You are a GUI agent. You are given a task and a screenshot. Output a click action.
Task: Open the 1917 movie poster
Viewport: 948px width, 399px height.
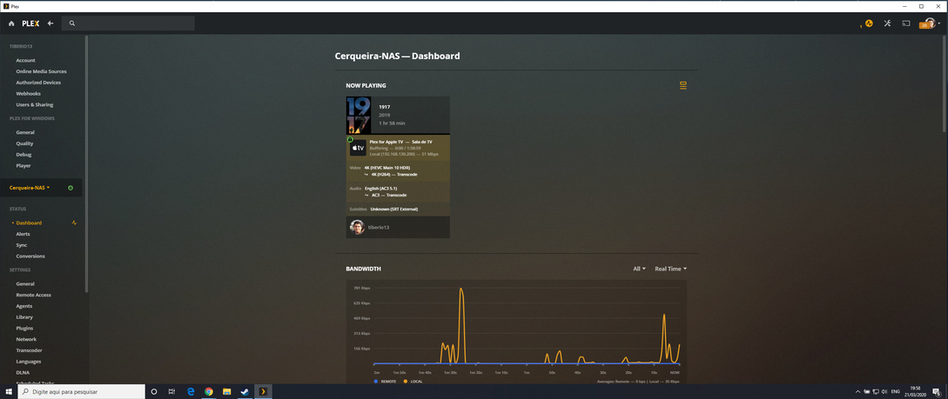pyautogui.click(x=359, y=115)
